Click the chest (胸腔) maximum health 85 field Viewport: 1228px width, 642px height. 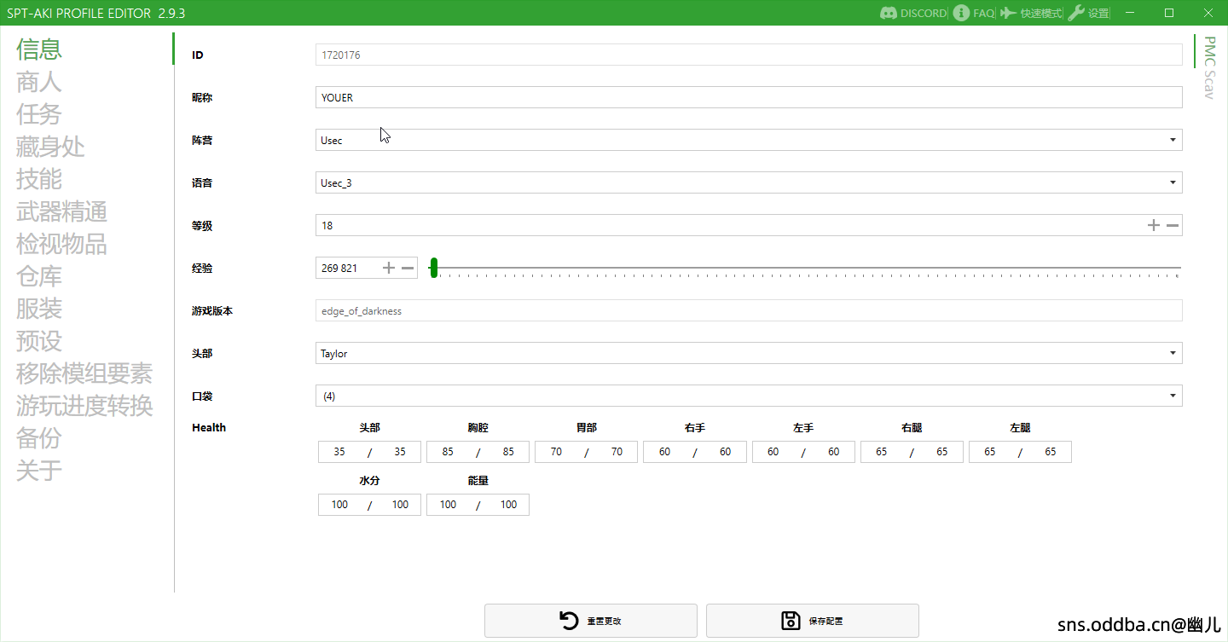[x=508, y=452]
